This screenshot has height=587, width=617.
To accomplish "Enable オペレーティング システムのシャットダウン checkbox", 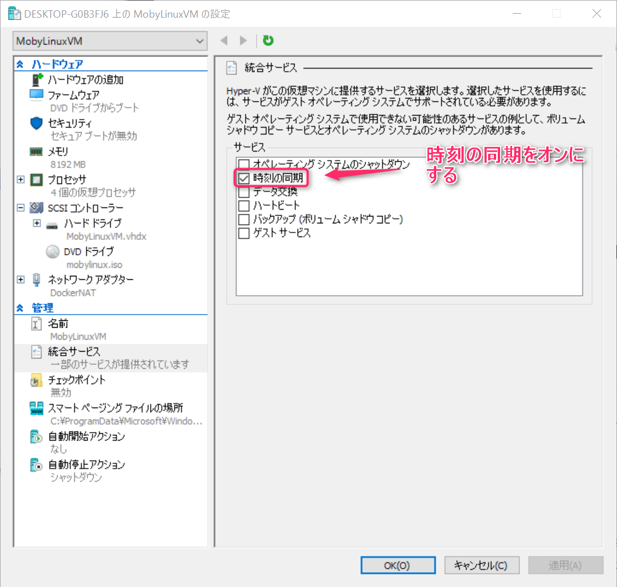I will pos(244,164).
